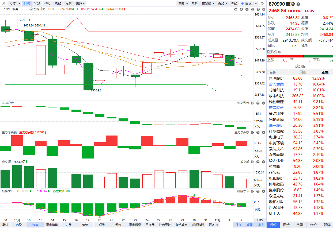
Task: Open the 更多 period dropdown in top toolbar
Action: click(80, 3)
